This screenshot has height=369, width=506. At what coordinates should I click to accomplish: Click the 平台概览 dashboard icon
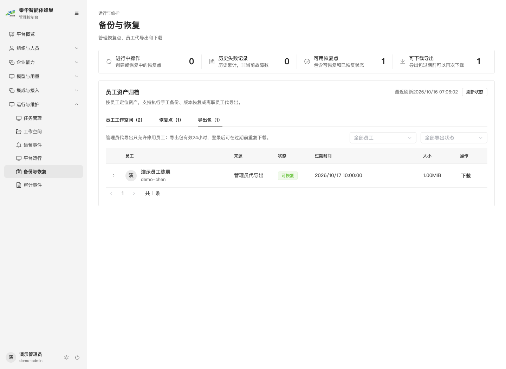click(x=12, y=34)
